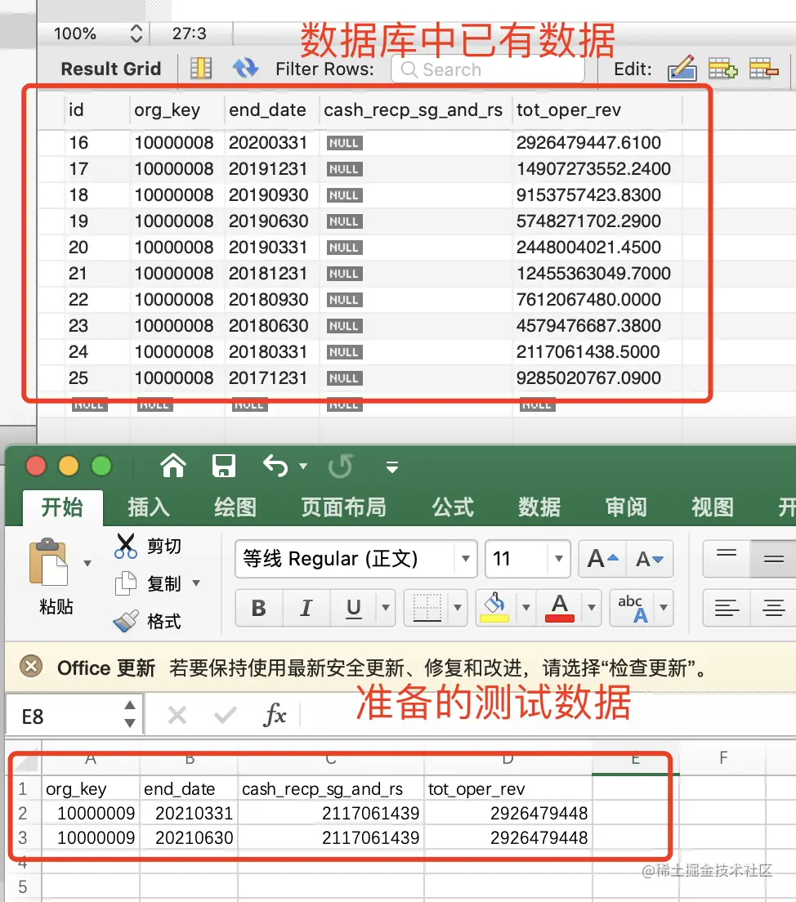Click the Paste clipboard icon
The image size is (796, 902).
[48, 562]
